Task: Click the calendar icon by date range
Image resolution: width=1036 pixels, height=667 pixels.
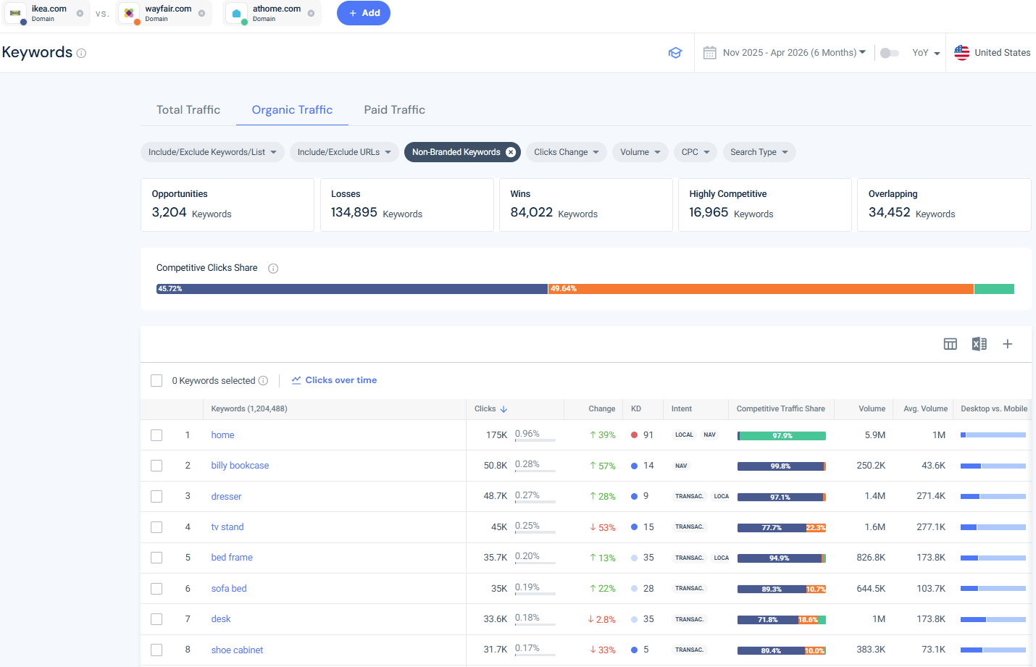Action: (710, 53)
